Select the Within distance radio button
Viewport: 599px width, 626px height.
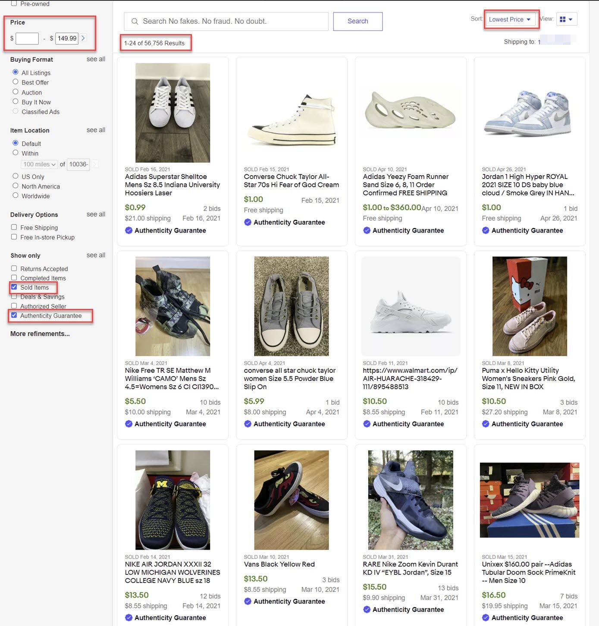(x=16, y=153)
